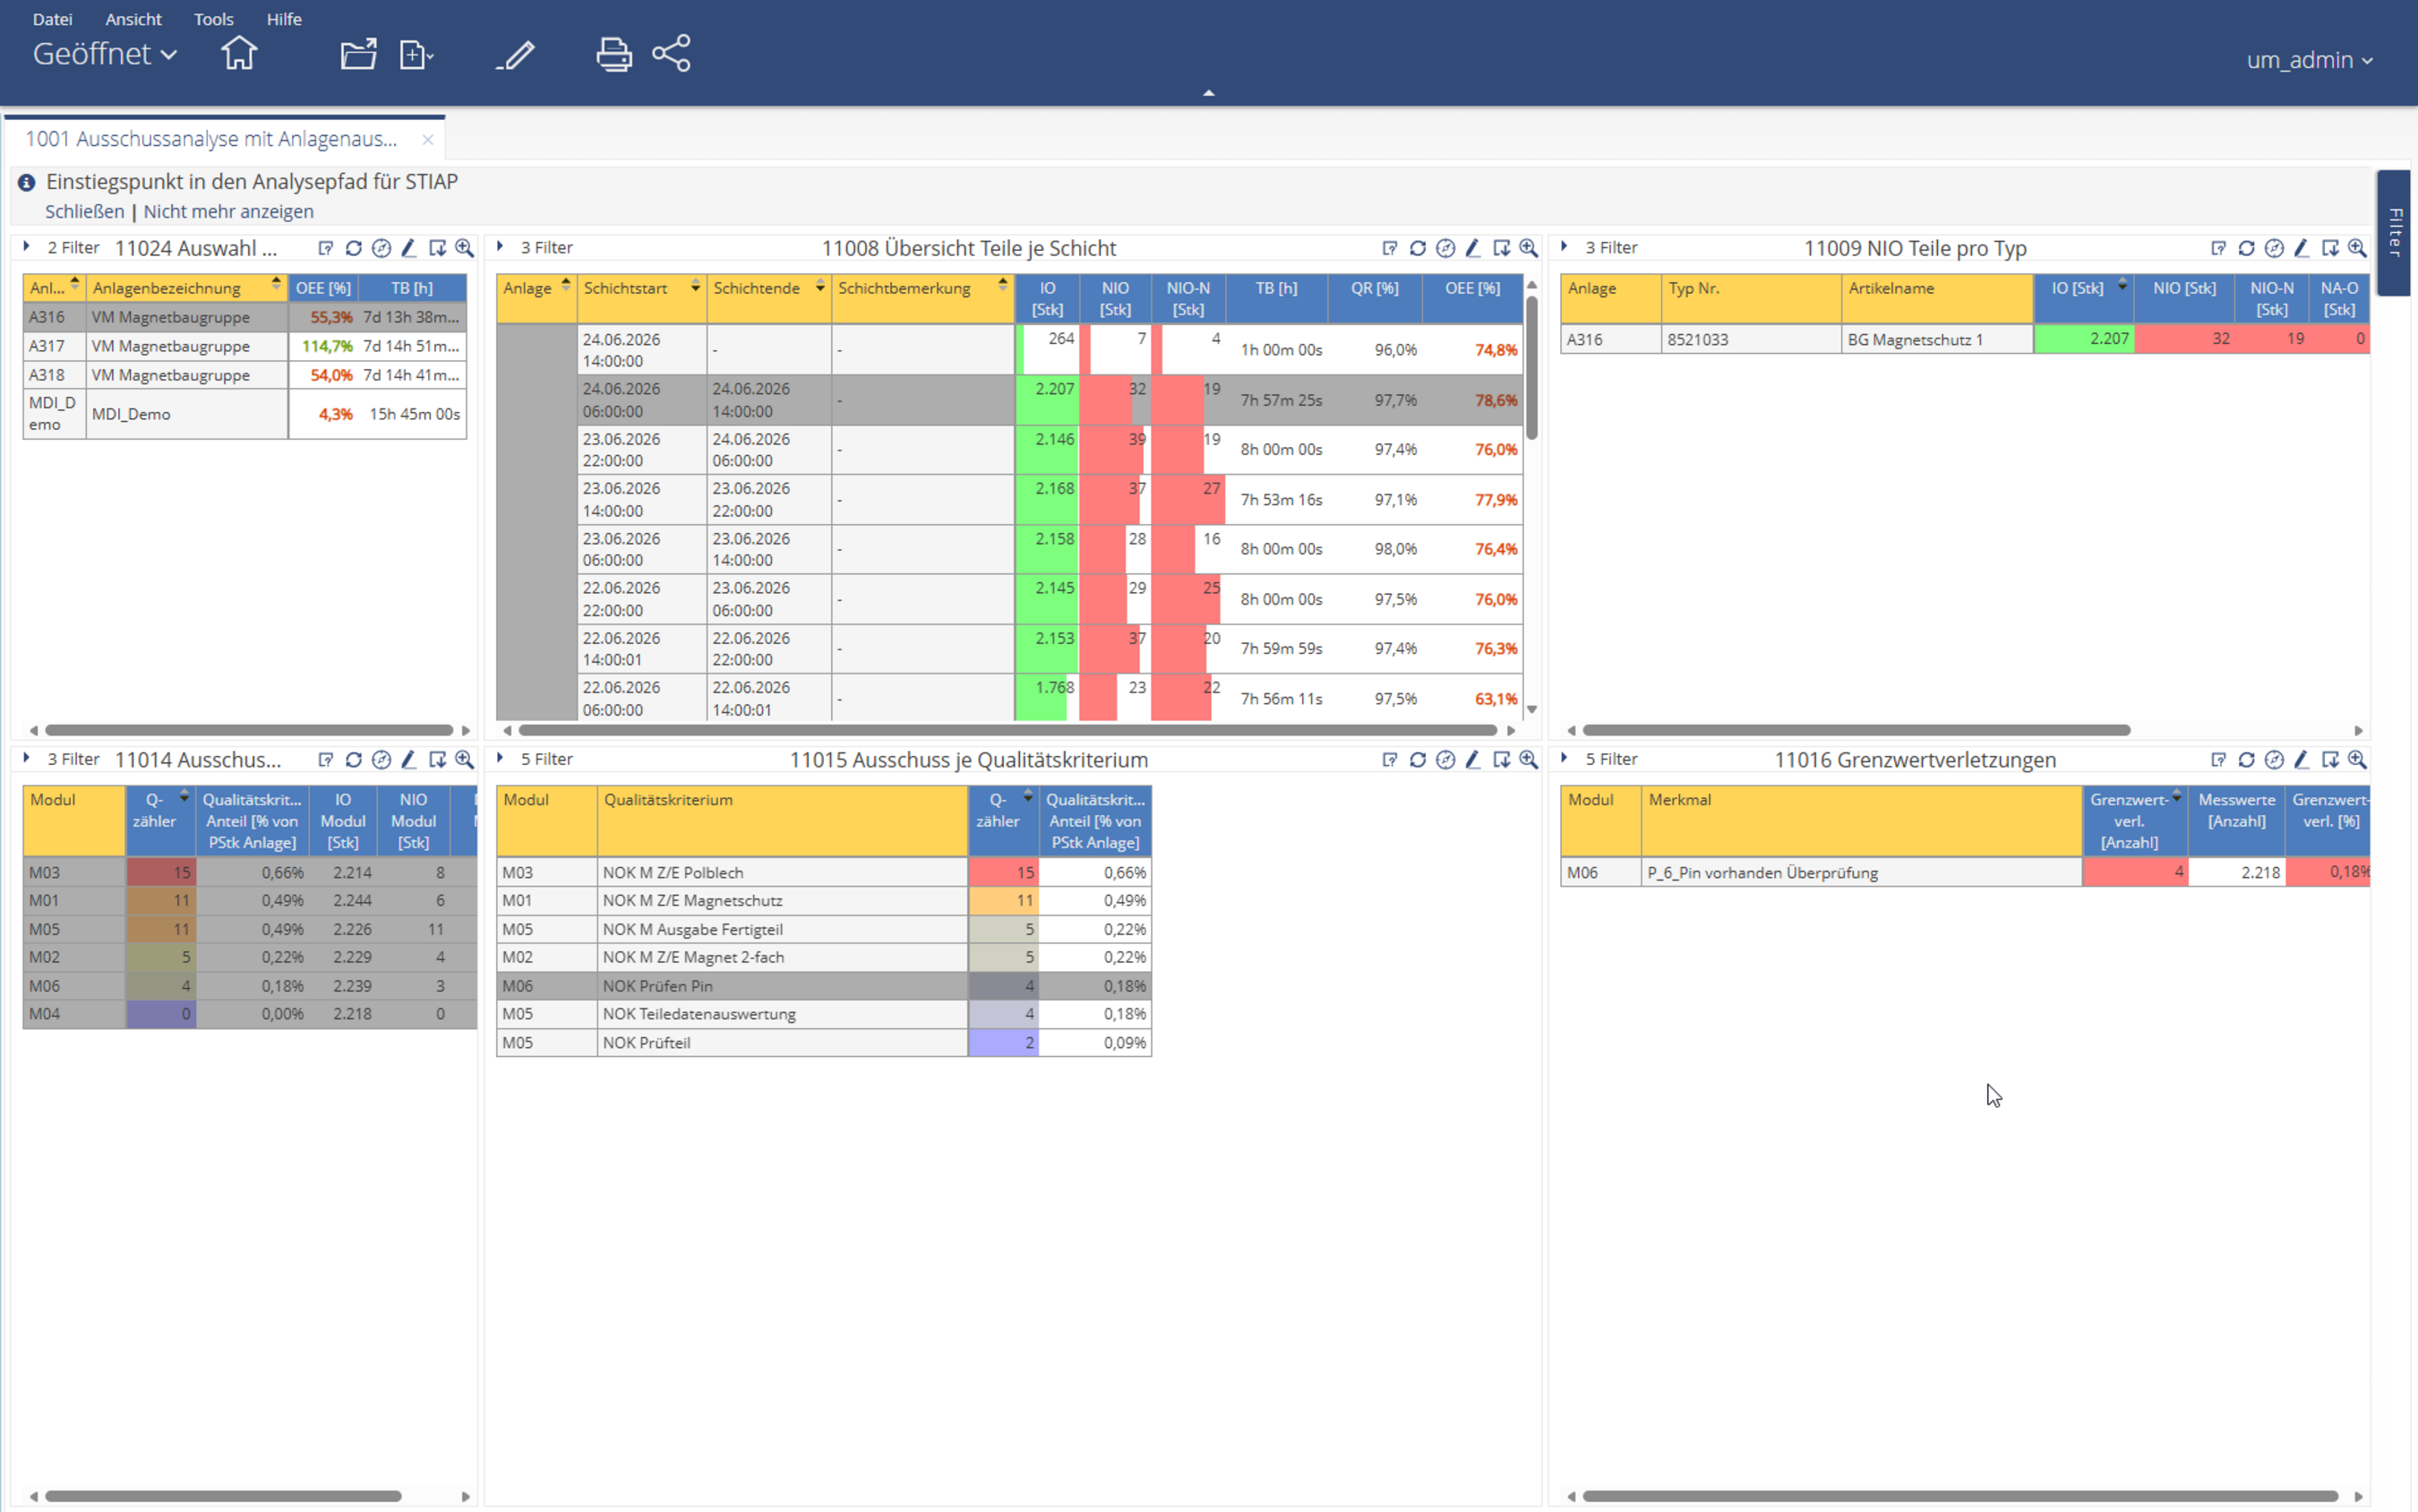Click the vertical scrollbar of 11008 table
The width and height of the screenshot is (2418, 1512).
pyautogui.click(x=1531, y=366)
